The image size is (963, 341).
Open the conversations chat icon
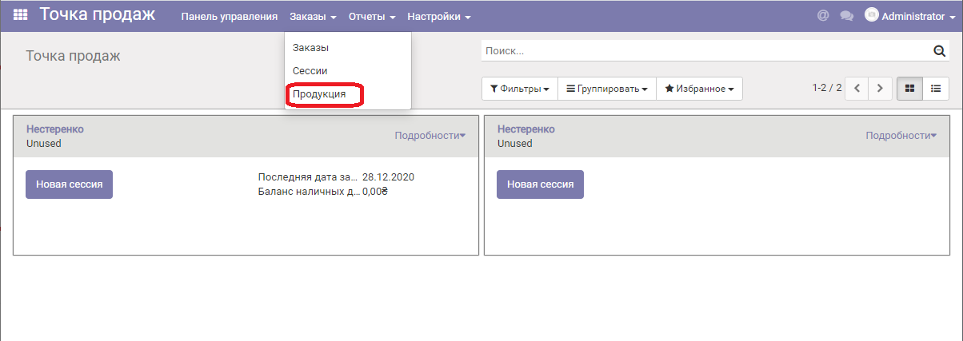[x=846, y=16]
